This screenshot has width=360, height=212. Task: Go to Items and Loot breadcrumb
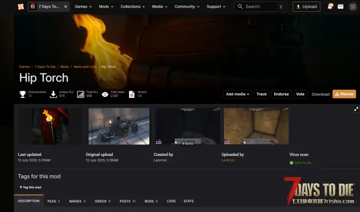click(85, 67)
